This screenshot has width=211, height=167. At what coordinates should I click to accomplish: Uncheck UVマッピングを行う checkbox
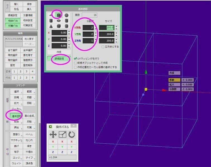[x=75, y=58]
